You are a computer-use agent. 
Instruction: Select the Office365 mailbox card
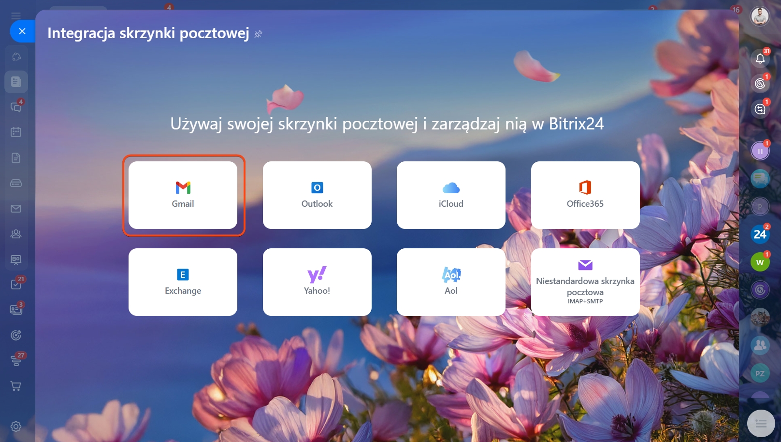point(585,195)
